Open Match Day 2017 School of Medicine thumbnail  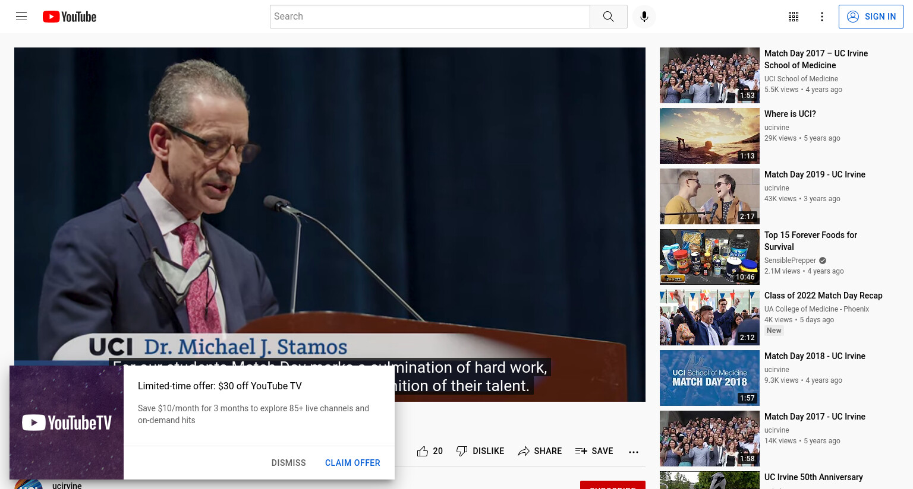(710, 75)
